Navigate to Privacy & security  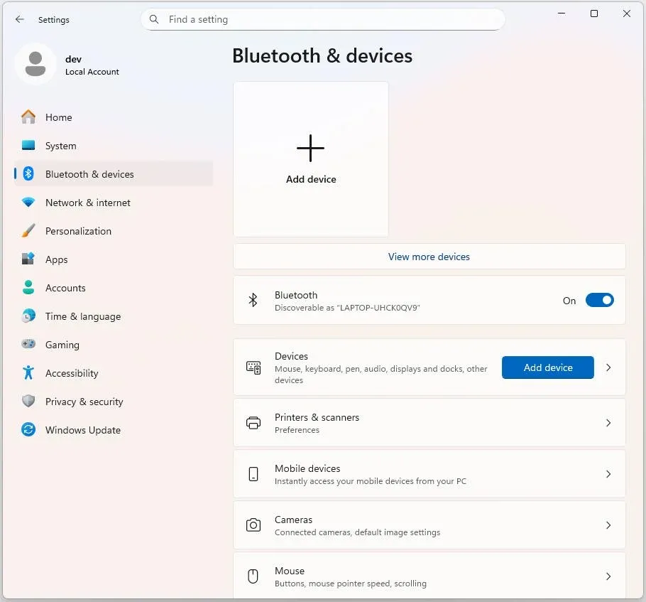pyautogui.click(x=114, y=402)
